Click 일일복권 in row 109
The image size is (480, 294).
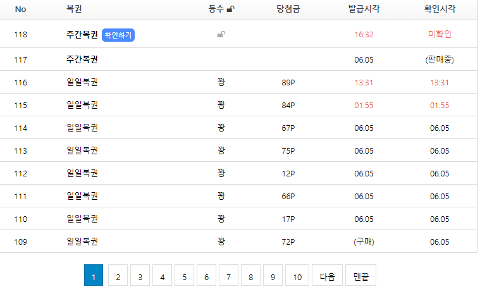82,242
